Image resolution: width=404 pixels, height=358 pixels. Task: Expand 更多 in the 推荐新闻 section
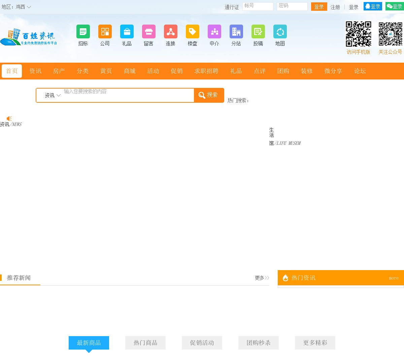point(262,278)
